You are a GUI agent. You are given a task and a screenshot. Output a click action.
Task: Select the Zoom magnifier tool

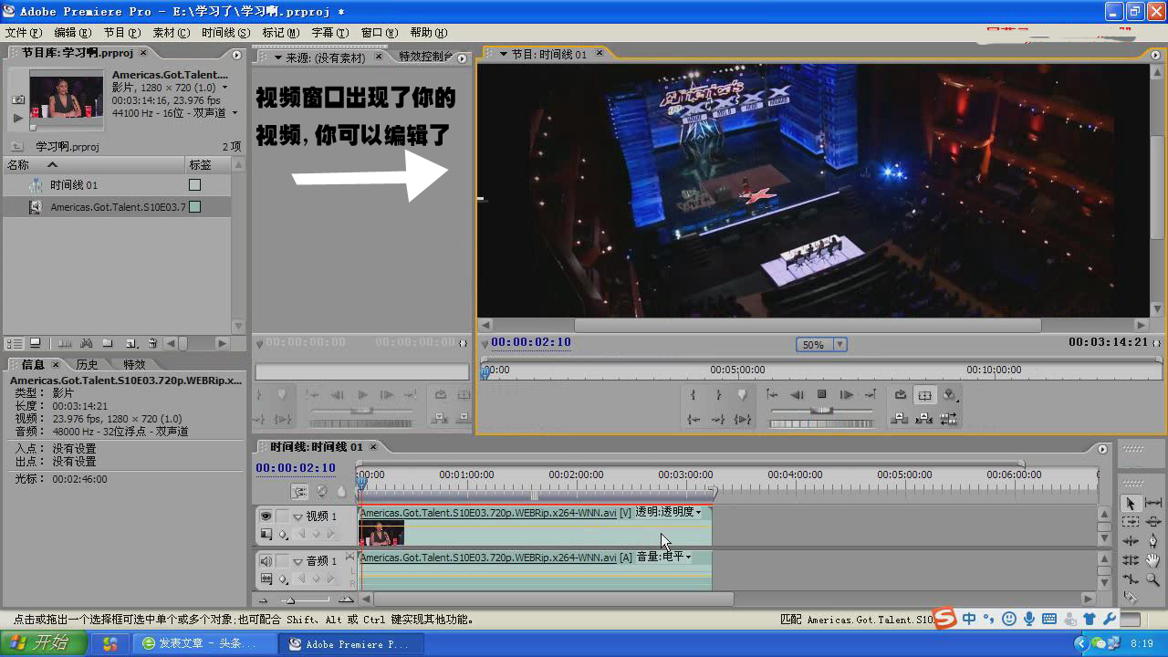pos(1153,580)
